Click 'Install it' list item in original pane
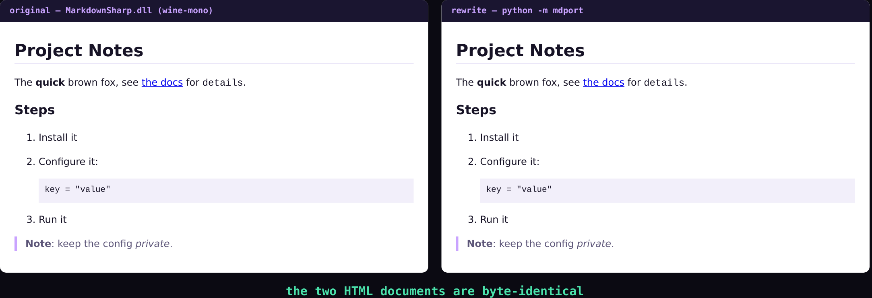Image resolution: width=872 pixels, height=298 pixels. click(58, 138)
